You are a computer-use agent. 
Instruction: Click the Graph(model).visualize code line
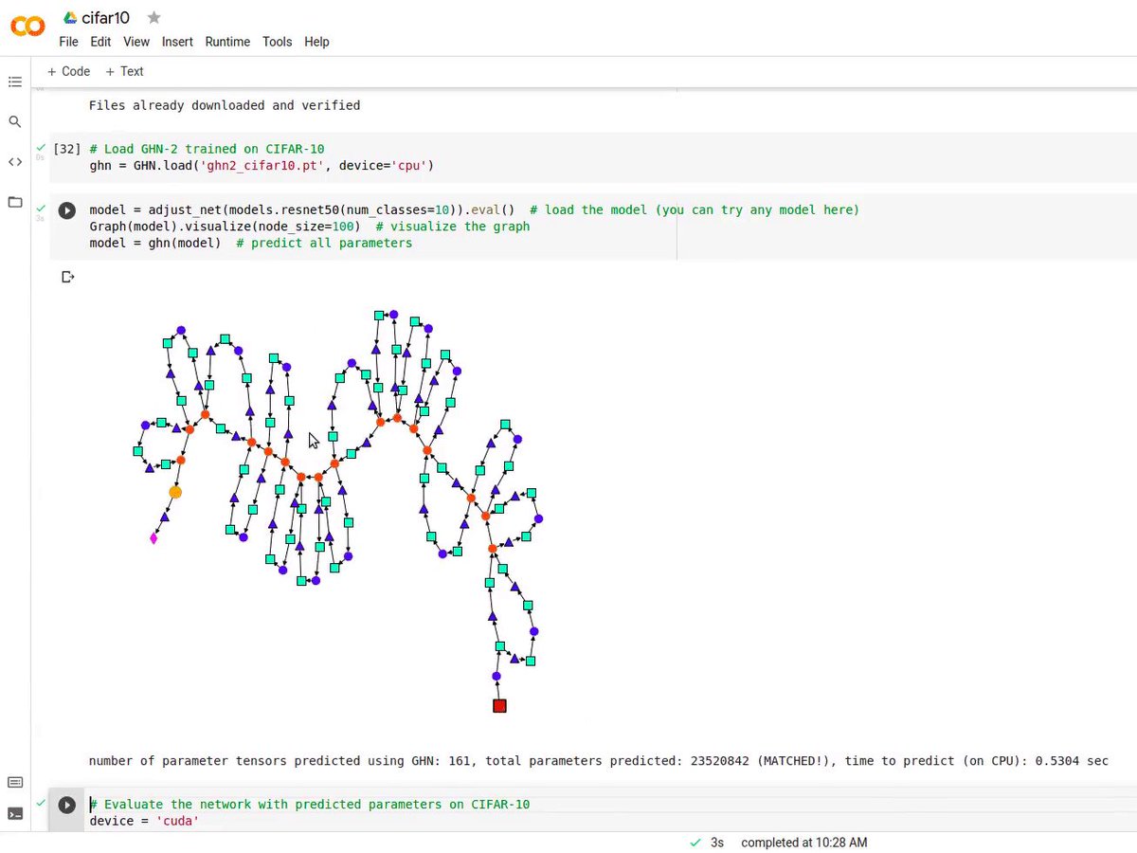(x=310, y=227)
